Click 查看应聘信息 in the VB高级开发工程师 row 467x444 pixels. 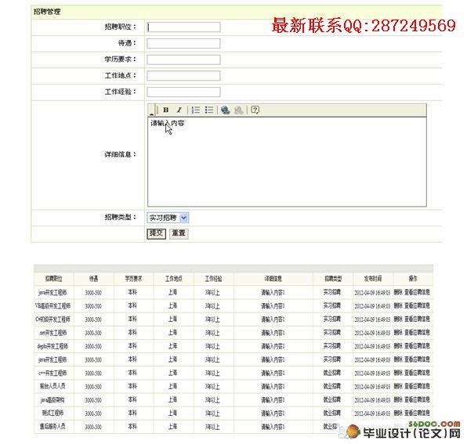pos(417,305)
